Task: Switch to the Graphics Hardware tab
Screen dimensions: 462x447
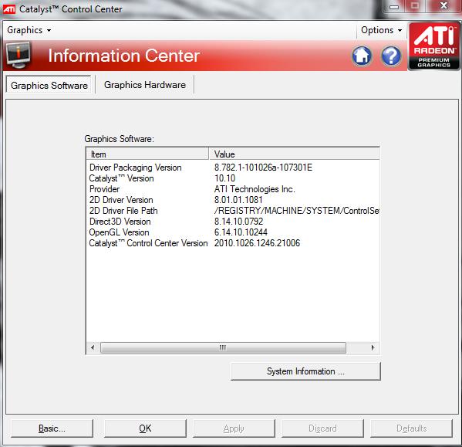Action: pyautogui.click(x=145, y=85)
